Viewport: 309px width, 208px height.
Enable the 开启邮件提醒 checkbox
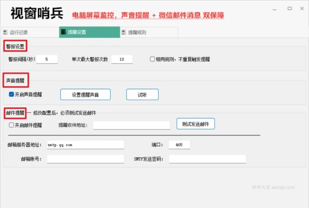[x=11, y=125]
